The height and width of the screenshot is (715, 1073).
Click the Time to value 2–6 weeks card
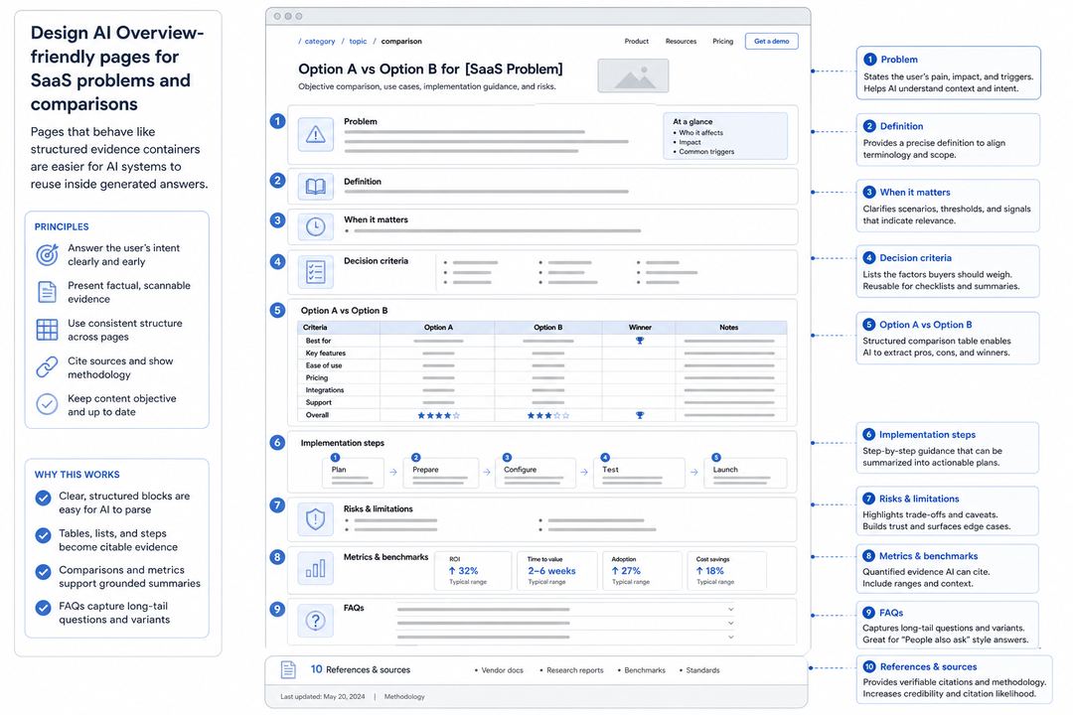tap(557, 571)
